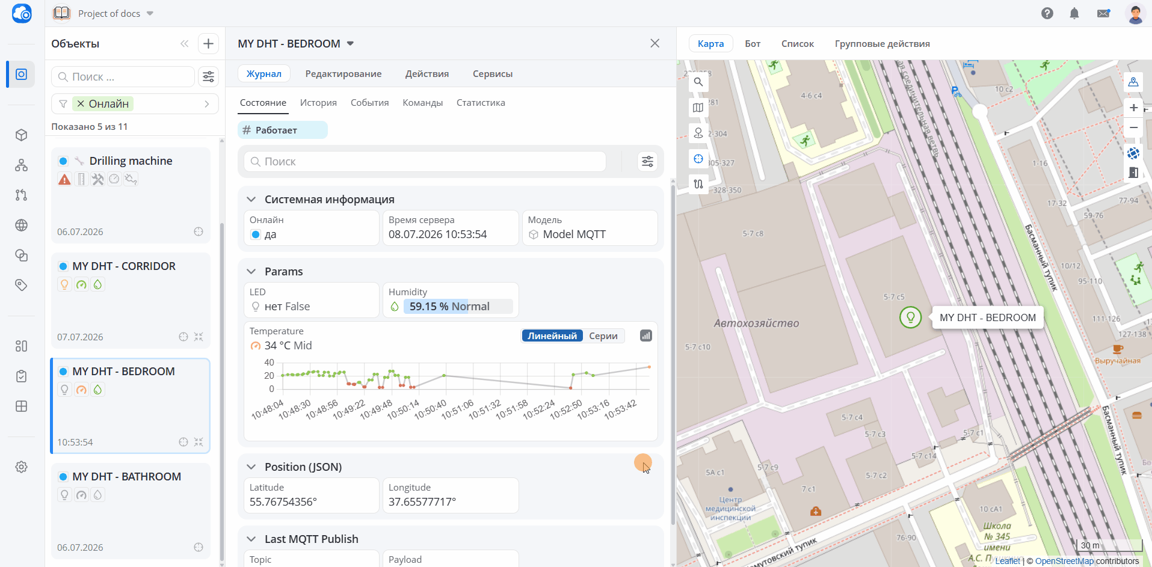Open the OpenStreetMap attribution link
The height and width of the screenshot is (567, 1152).
(x=1064, y=561)
